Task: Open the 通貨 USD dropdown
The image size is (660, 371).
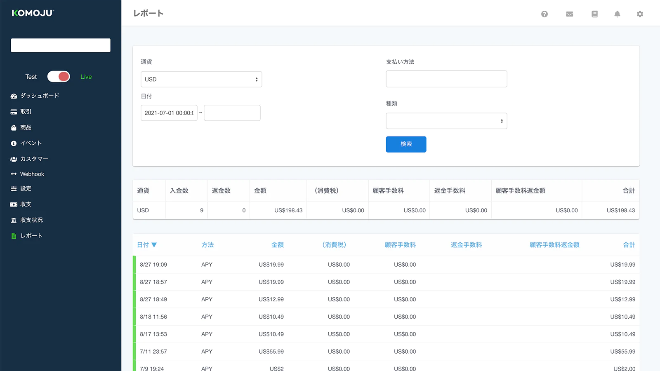Action: point(201,79)
